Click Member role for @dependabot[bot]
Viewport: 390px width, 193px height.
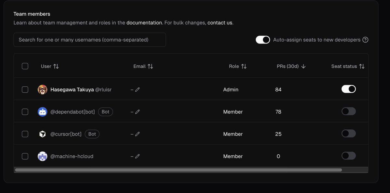233,112
